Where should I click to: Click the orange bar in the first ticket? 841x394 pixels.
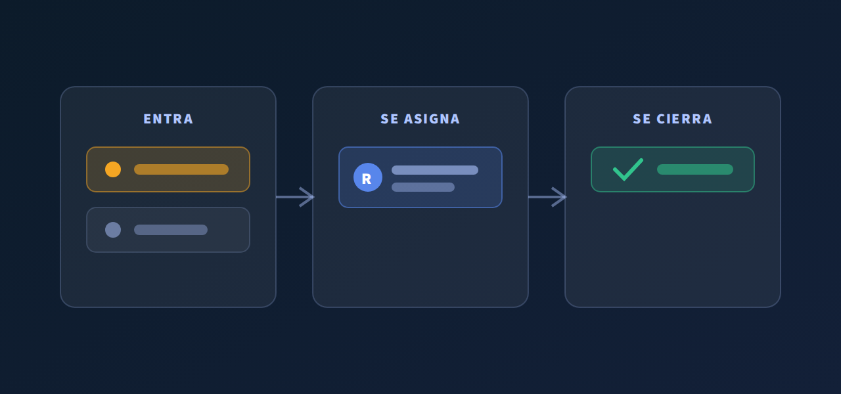181,169
